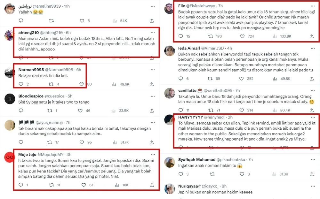Reply to Norman9998's tweet
Viewport: 320px width, 199px height.
point(21,84)
